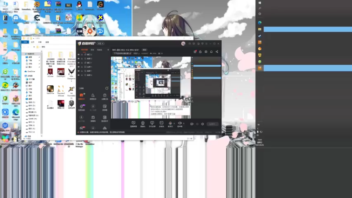This screenshot has height=198, width=352.
Task: Hide the 截屏 2 source in the source list
Action: click(x=79, y=59)
